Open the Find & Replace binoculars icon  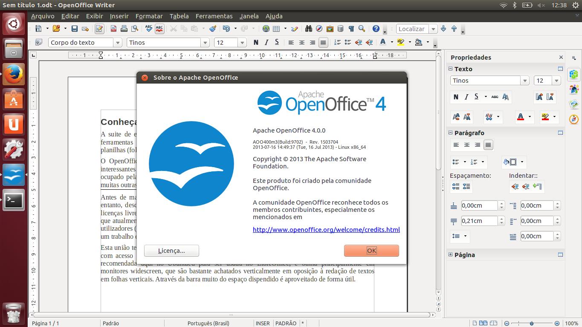coord(309,29)
